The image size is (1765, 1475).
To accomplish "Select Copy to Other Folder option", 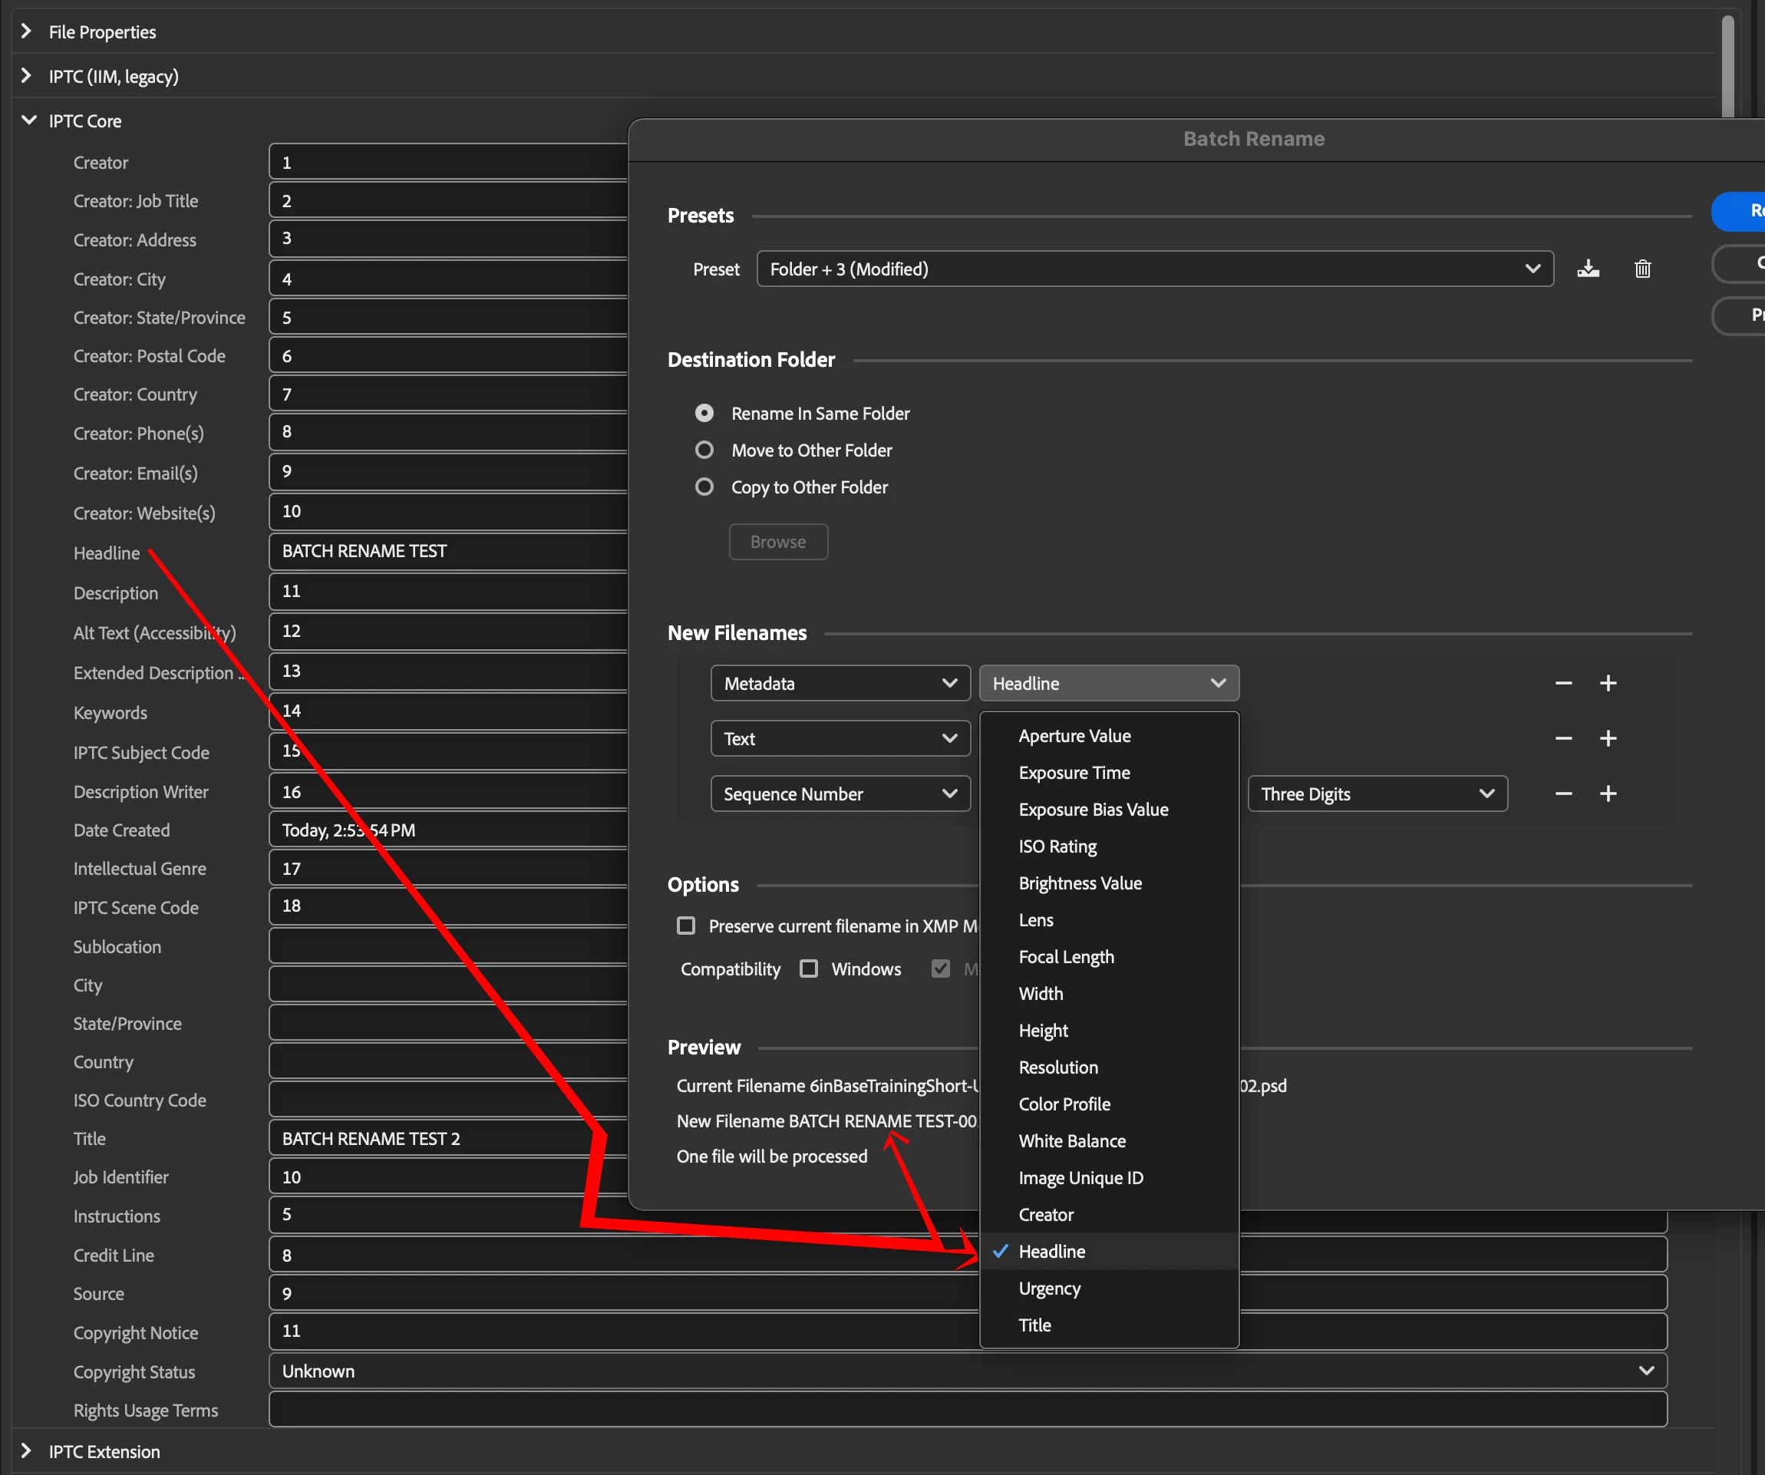I will pyautogui.click(x=704, y=487).
